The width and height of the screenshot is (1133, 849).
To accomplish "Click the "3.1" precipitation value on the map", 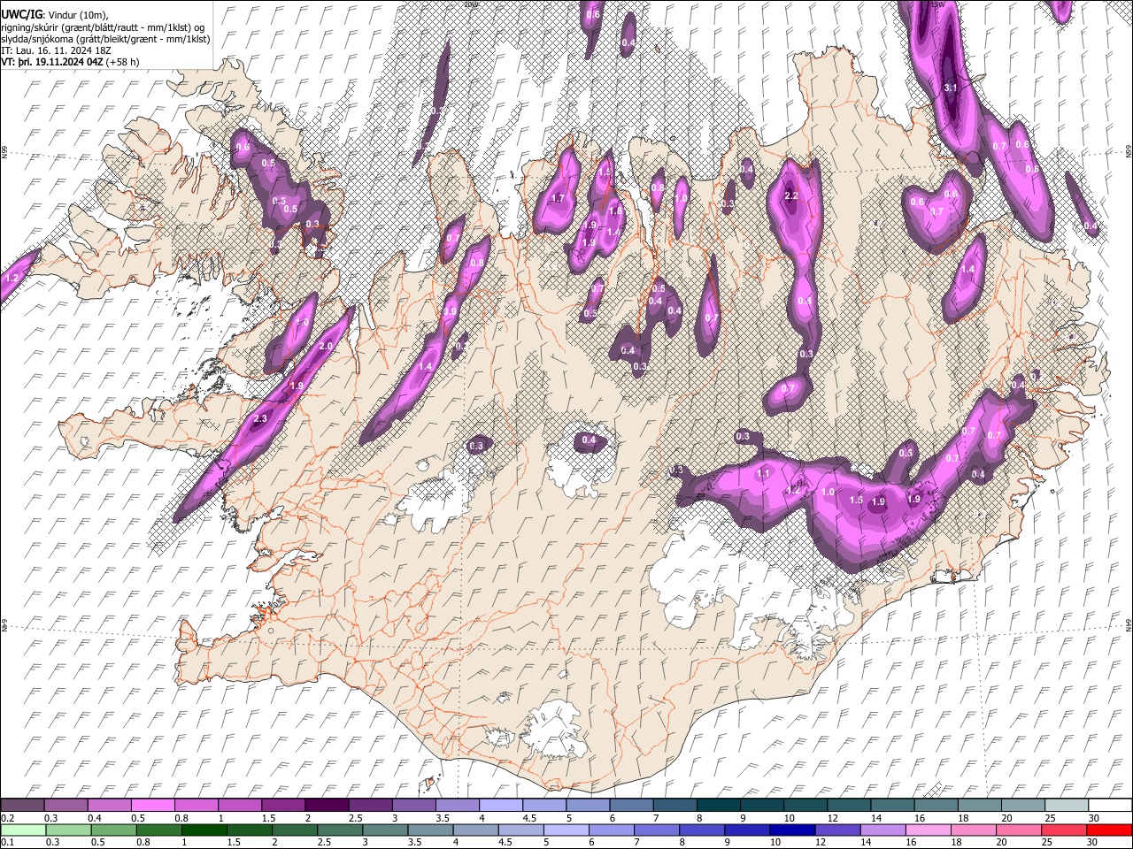I will (x=952, y=88).
